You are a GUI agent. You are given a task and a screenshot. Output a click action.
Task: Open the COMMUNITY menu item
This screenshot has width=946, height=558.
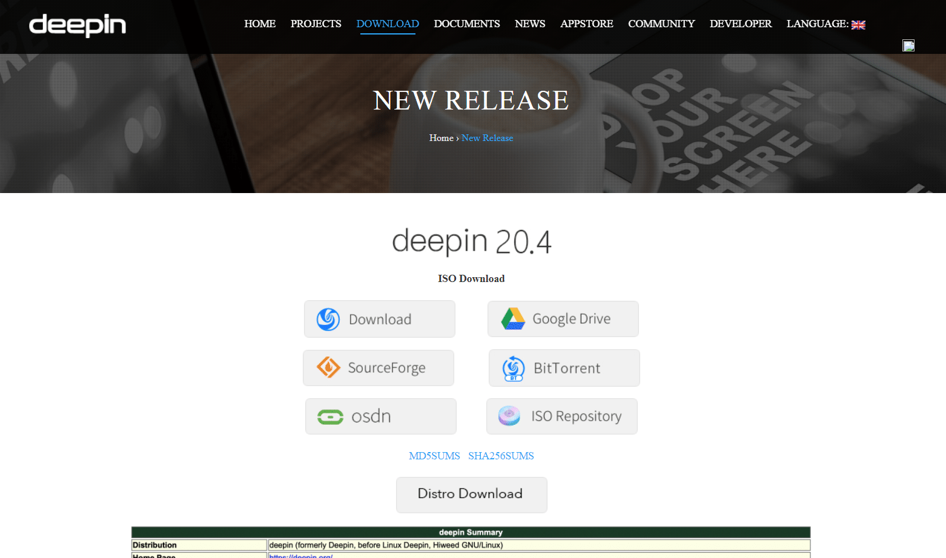(661, 24)
